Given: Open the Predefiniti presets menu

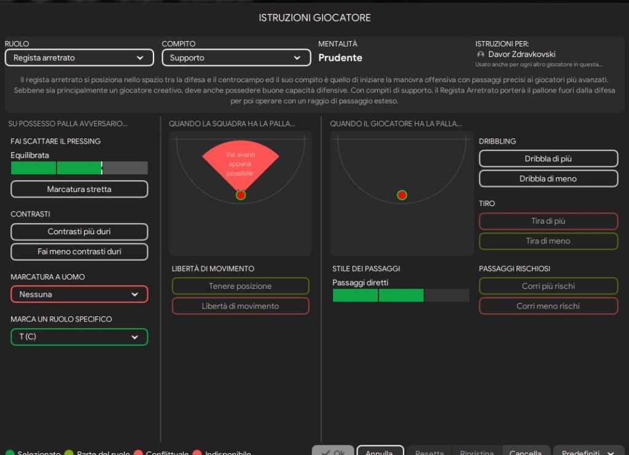Looking at the screenshot, I should (x=588, y=453).
